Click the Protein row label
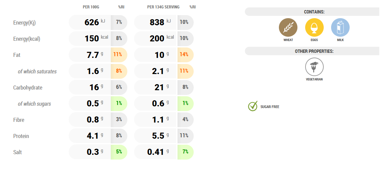The width and height of the screenshot is (385, 172). point(21,136)
